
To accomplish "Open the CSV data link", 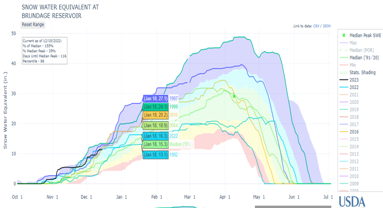I will point(316,26).
